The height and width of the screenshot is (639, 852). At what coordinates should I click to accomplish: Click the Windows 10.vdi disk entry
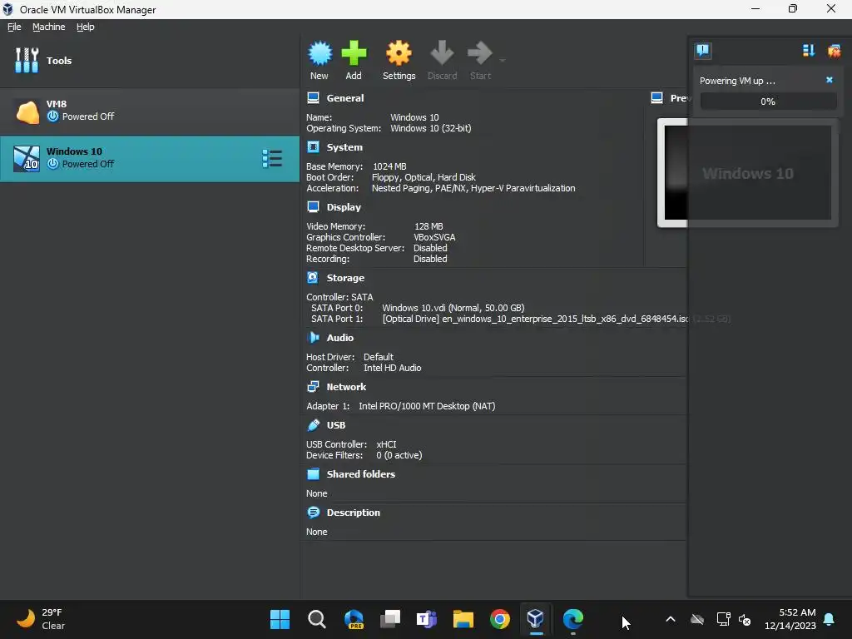point(453,308)
